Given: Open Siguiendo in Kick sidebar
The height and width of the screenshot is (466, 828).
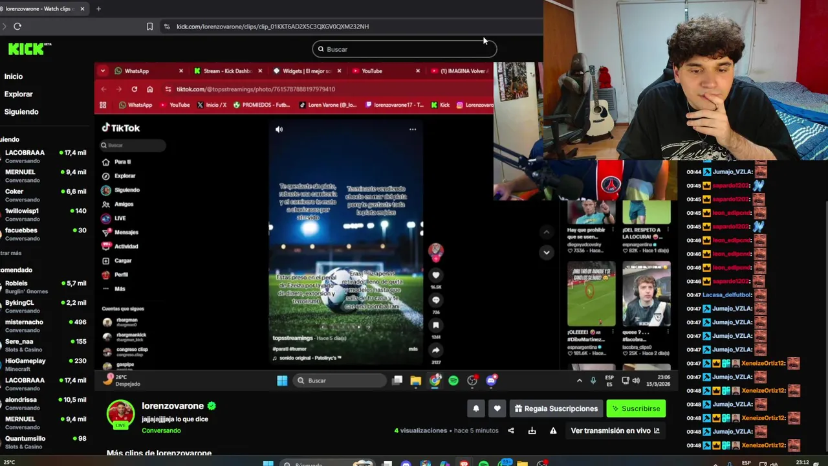Looking at the screenshot, I should tap(21, 111).
